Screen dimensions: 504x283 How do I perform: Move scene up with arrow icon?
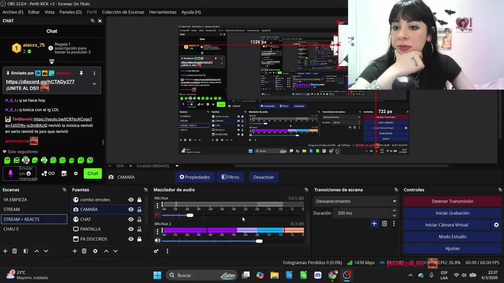point(37,251)
